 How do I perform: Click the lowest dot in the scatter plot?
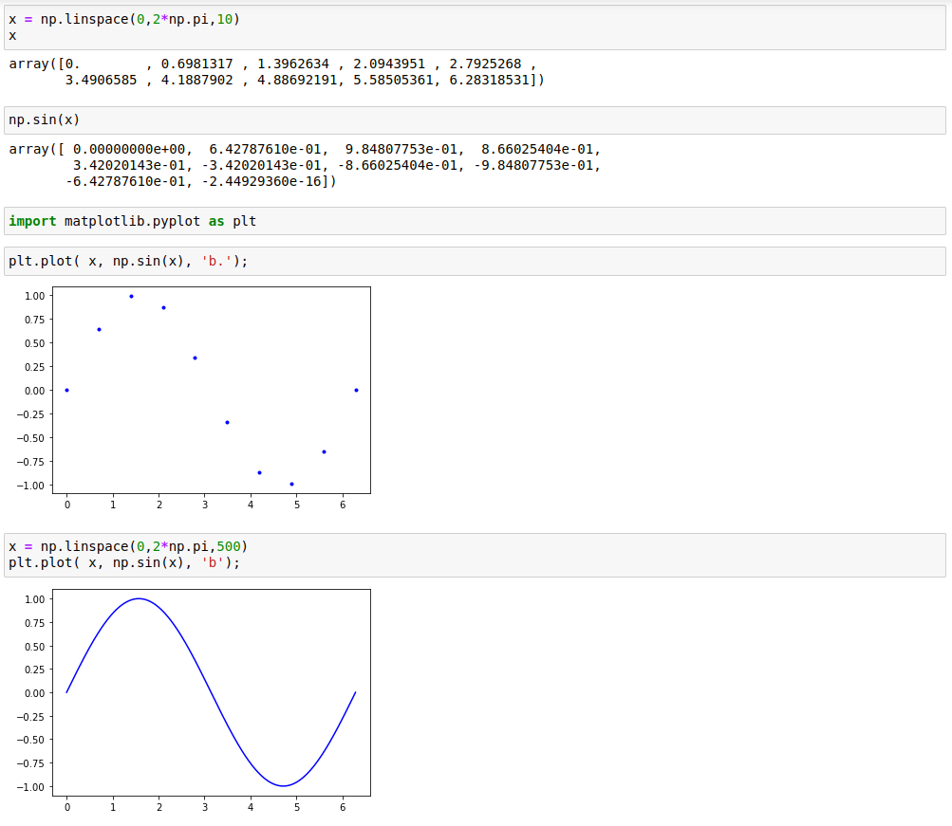(291, 484)
